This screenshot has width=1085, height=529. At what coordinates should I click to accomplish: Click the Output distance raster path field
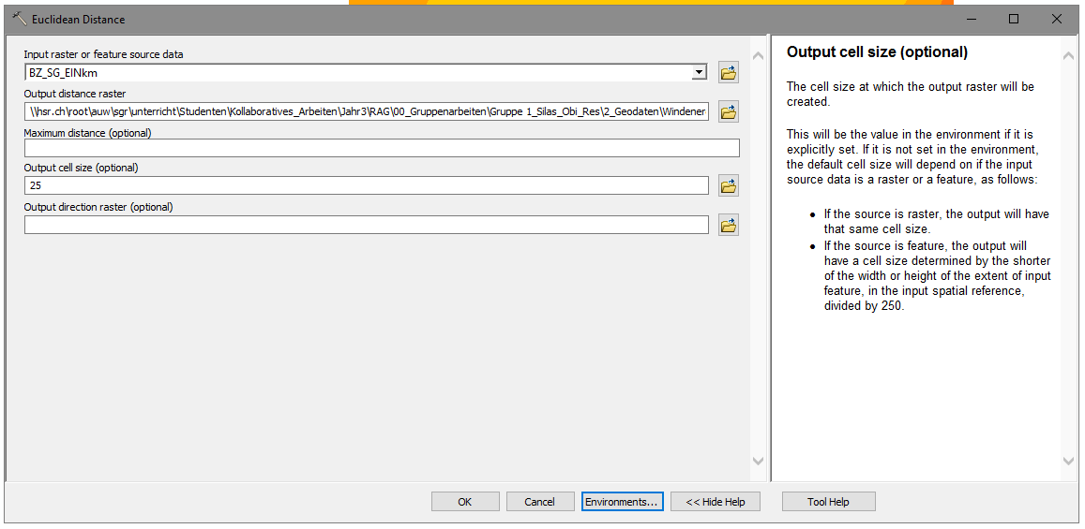coord(366,112)
